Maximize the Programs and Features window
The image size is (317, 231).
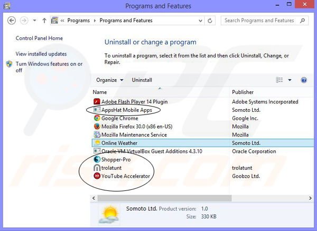tap(289, 4)
